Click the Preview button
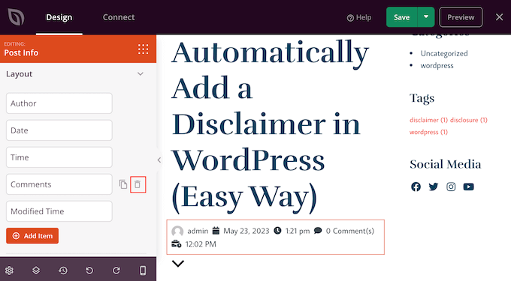511x281 pixels. (x=461, y=17)
